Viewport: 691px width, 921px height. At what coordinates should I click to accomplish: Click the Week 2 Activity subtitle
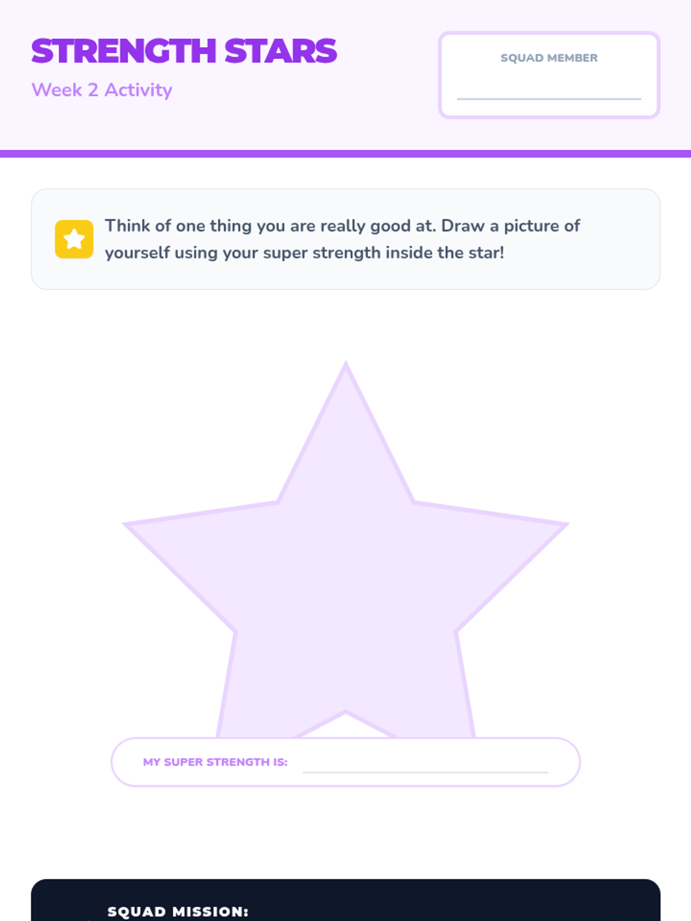pos(102,90)
